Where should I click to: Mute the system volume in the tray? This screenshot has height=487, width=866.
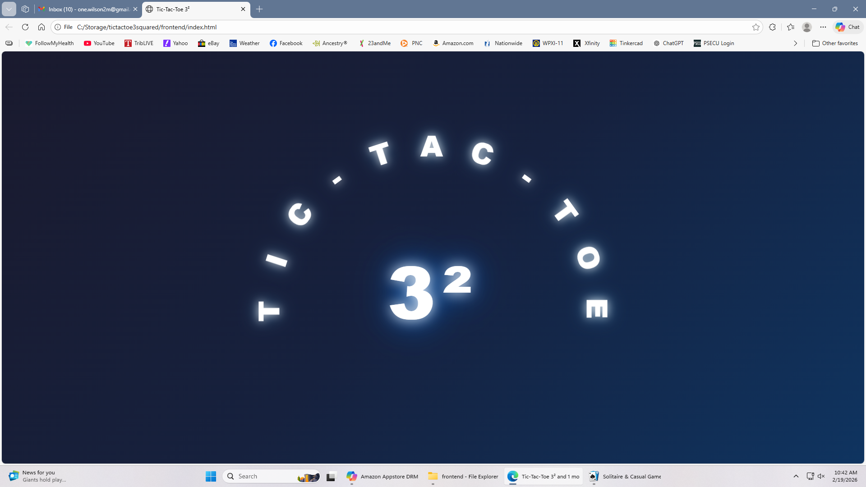point(820,476)
